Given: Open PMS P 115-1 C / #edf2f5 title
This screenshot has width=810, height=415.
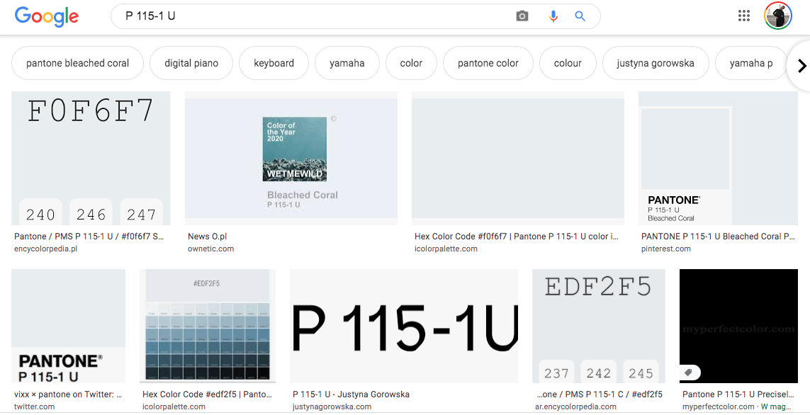Looking at the screenshot, I should click(x=600, y=394).
